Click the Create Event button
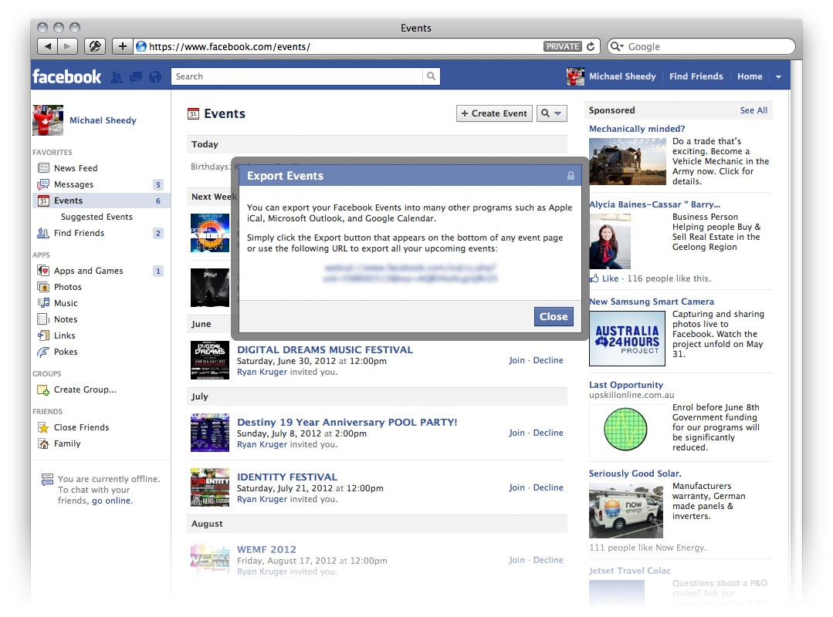The width and height of the screenshot is (833, 617). click(494, 113)
